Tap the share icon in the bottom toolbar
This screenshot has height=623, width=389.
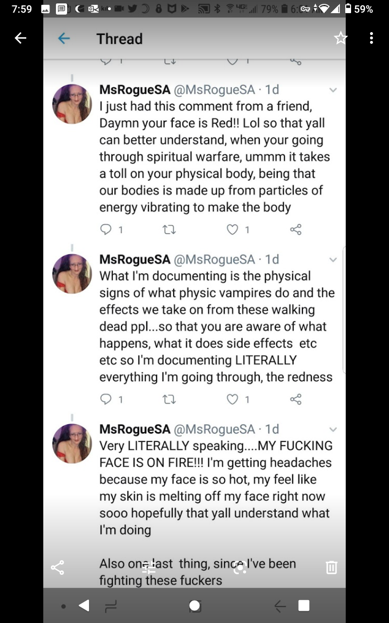(57, 567)
